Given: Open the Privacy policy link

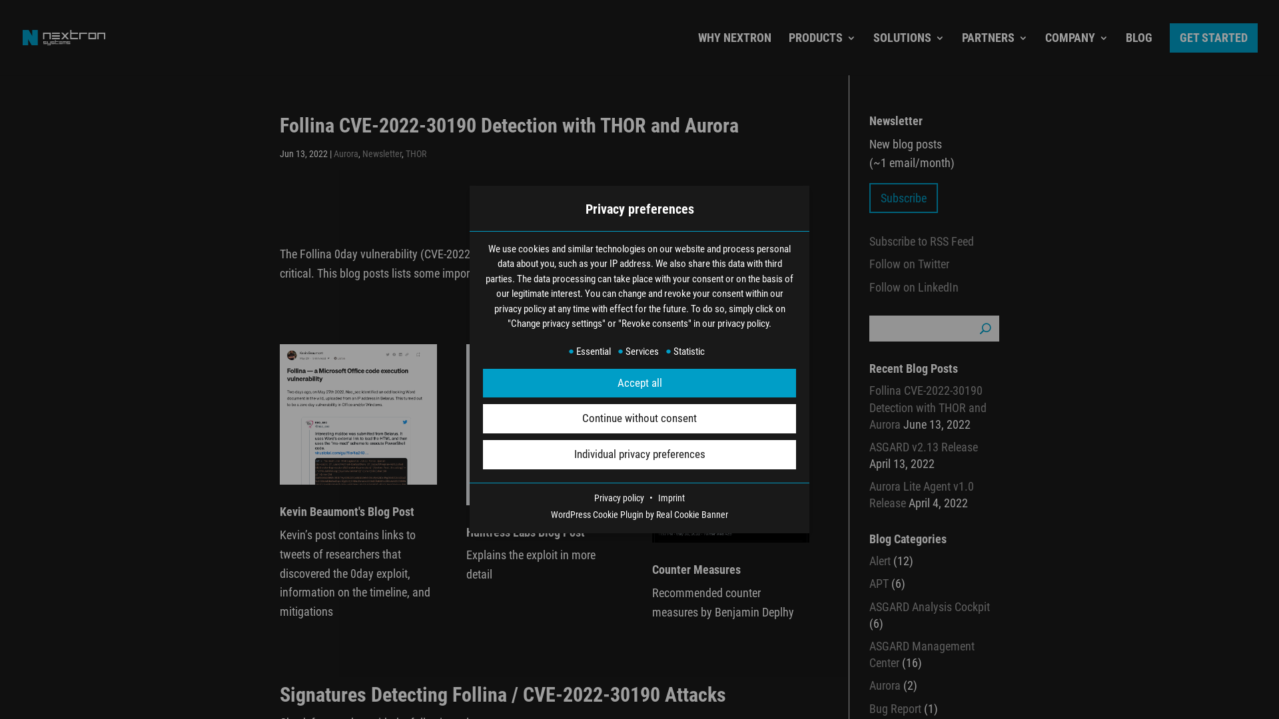Looking at the screenshot, I should [x=619, y=498].
